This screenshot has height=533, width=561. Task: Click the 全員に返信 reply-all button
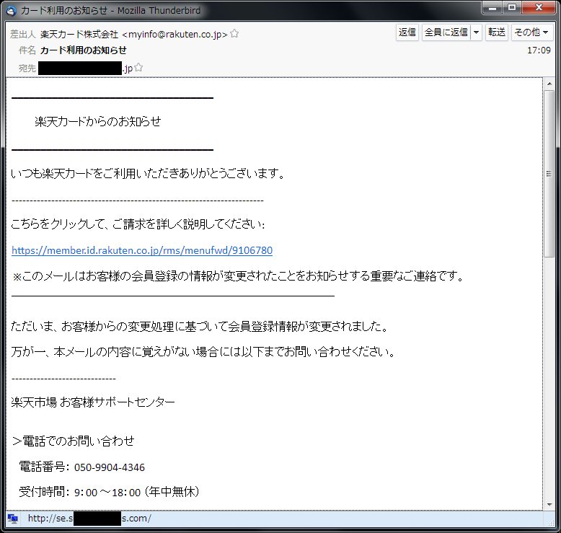[446, 32]
